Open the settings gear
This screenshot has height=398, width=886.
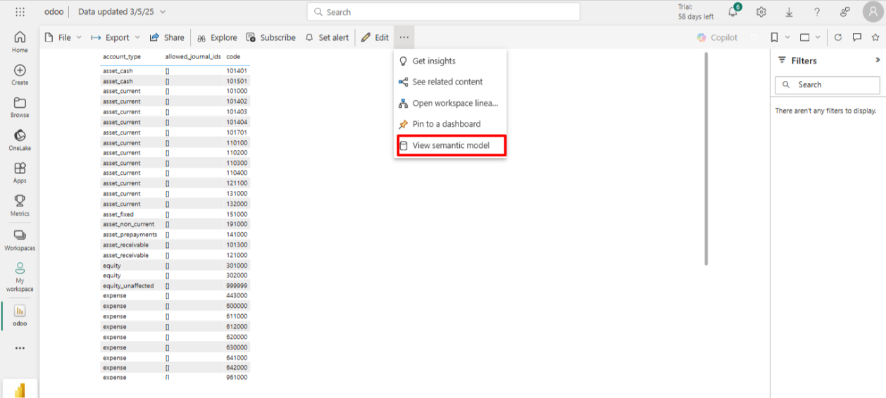[x=761, y=12]
